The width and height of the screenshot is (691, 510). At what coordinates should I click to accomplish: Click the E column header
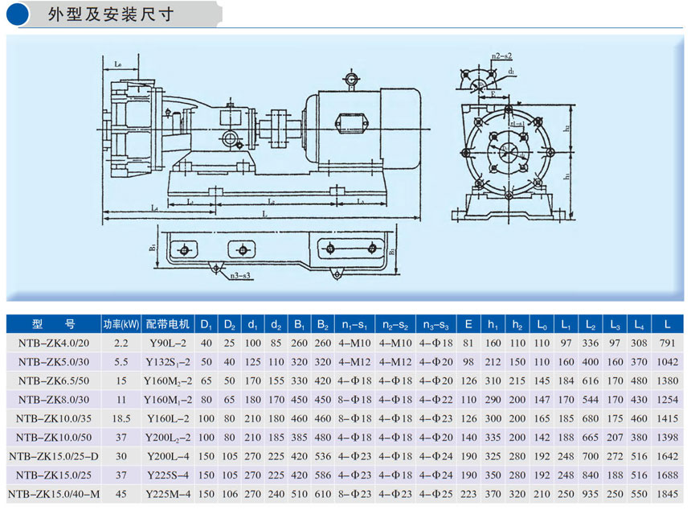(x=468, y=324)
